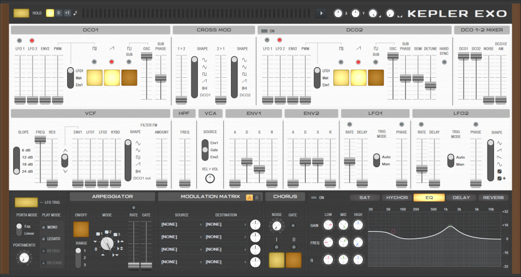
Task: Click the Portamento knob
Action: tap(23, 257)
